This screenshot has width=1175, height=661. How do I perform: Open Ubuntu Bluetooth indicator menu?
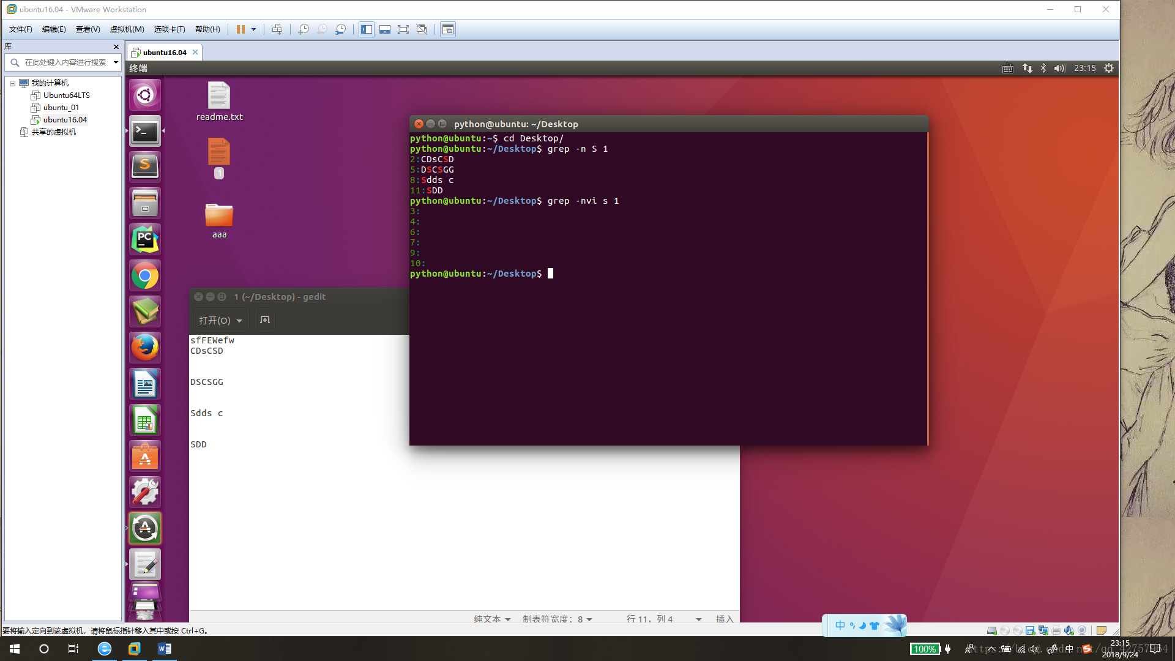coord(1043,69)
